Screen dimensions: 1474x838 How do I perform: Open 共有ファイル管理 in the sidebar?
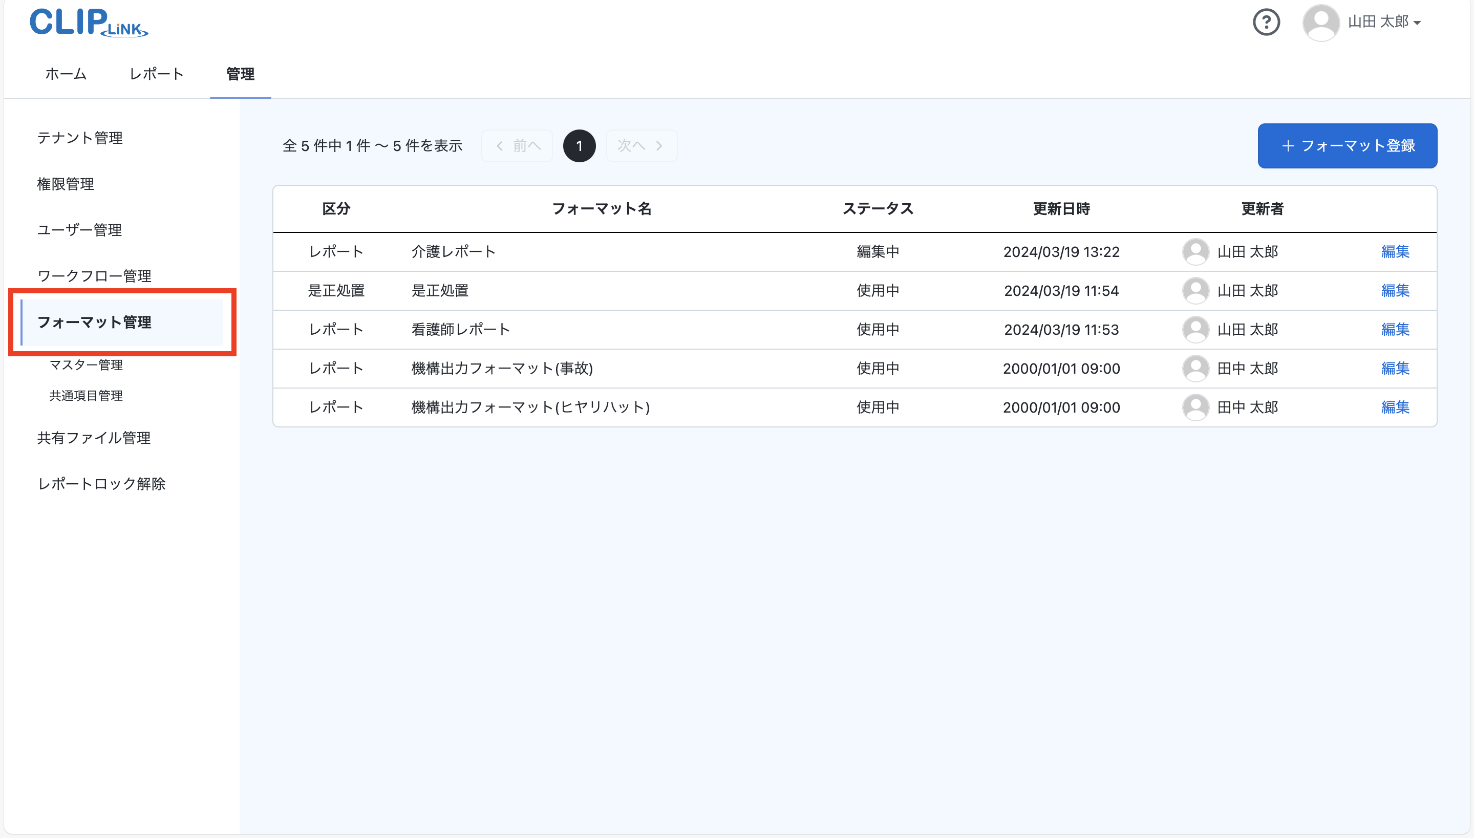point(94,438)
